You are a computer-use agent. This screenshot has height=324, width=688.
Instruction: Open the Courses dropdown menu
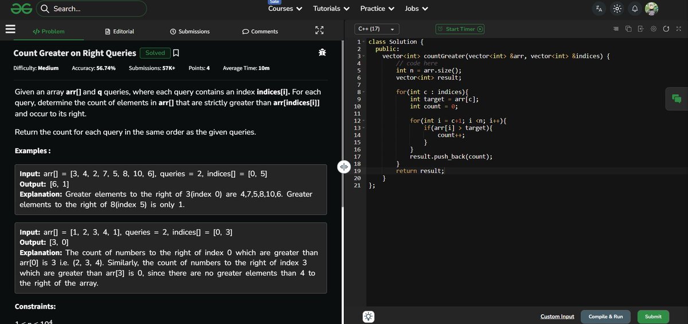pos(285,9)
